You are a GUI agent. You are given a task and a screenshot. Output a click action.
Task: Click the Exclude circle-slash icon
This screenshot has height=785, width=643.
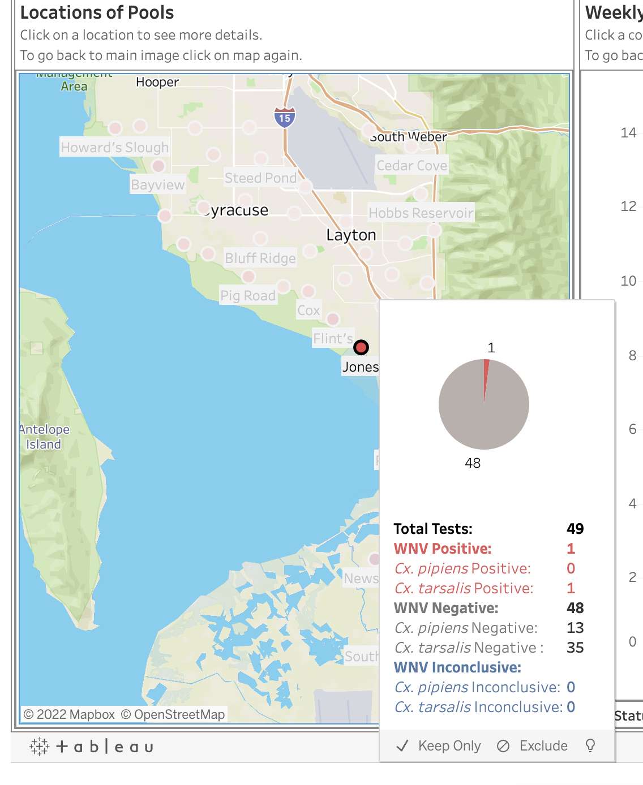503,745
